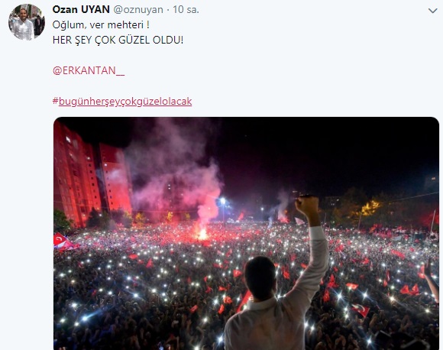The width and height of the screenshot is (443, 350).
Task: Open the @oznuyan handle link
Action: click(x=138, y=10)
